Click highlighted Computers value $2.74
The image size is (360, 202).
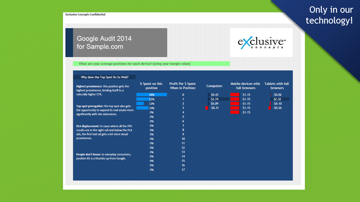pos(214,99)
